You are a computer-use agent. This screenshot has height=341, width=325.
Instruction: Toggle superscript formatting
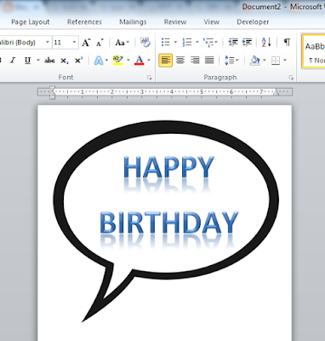point(78,61)
